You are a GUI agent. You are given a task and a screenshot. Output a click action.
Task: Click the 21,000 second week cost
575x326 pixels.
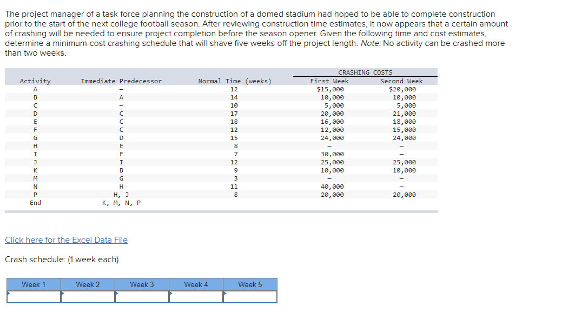[404, 114]
